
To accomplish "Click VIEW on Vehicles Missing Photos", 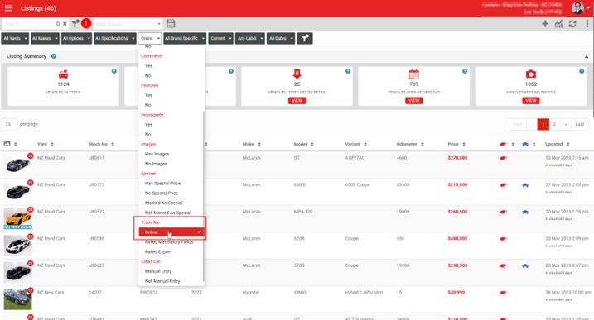I will (531, 101).
